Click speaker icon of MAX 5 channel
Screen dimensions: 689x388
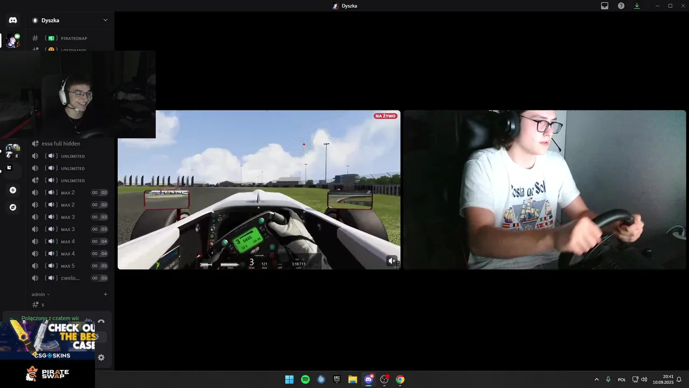[x=35, y=266]
